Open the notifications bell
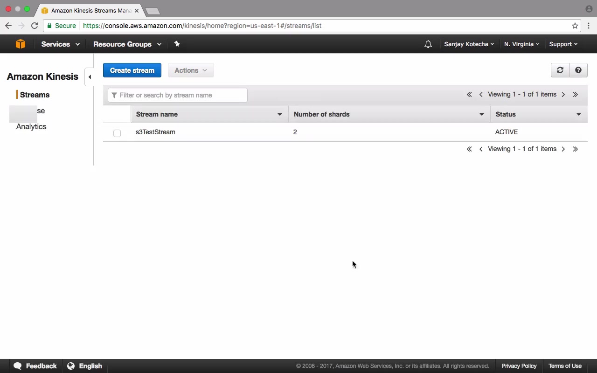Image resolution: width=597 pixels, height=373 pixels. 428,44
